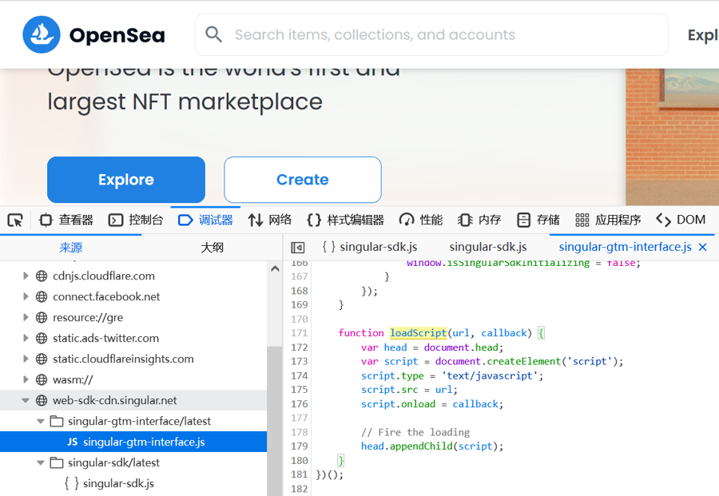Viewport: 719px width, 496px height.
Task: Open the Style Editor (样式编辑器) panel
Action: [345, 220]
